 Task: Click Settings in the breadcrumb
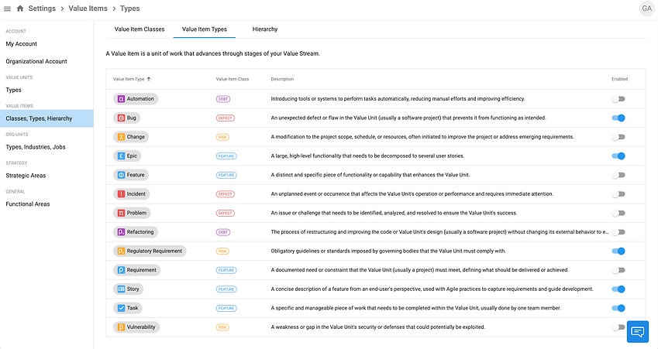pyautogui.click(x=42, y=9)
